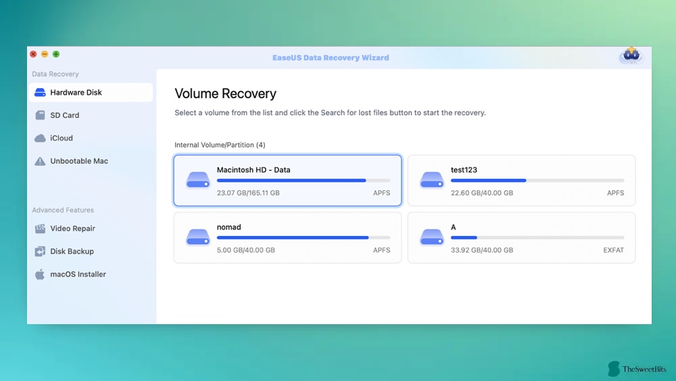Click the Hardware Disk sidebar icon
Image resolution: width=676 pixels, height=381 pixels.
tap(40, 93)
